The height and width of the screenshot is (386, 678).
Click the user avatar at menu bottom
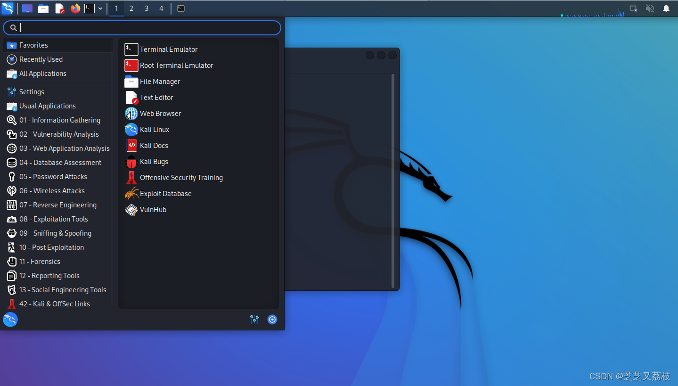coord(10,320)
